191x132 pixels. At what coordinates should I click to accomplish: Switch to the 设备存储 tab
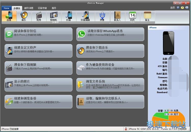pos(42,8)
